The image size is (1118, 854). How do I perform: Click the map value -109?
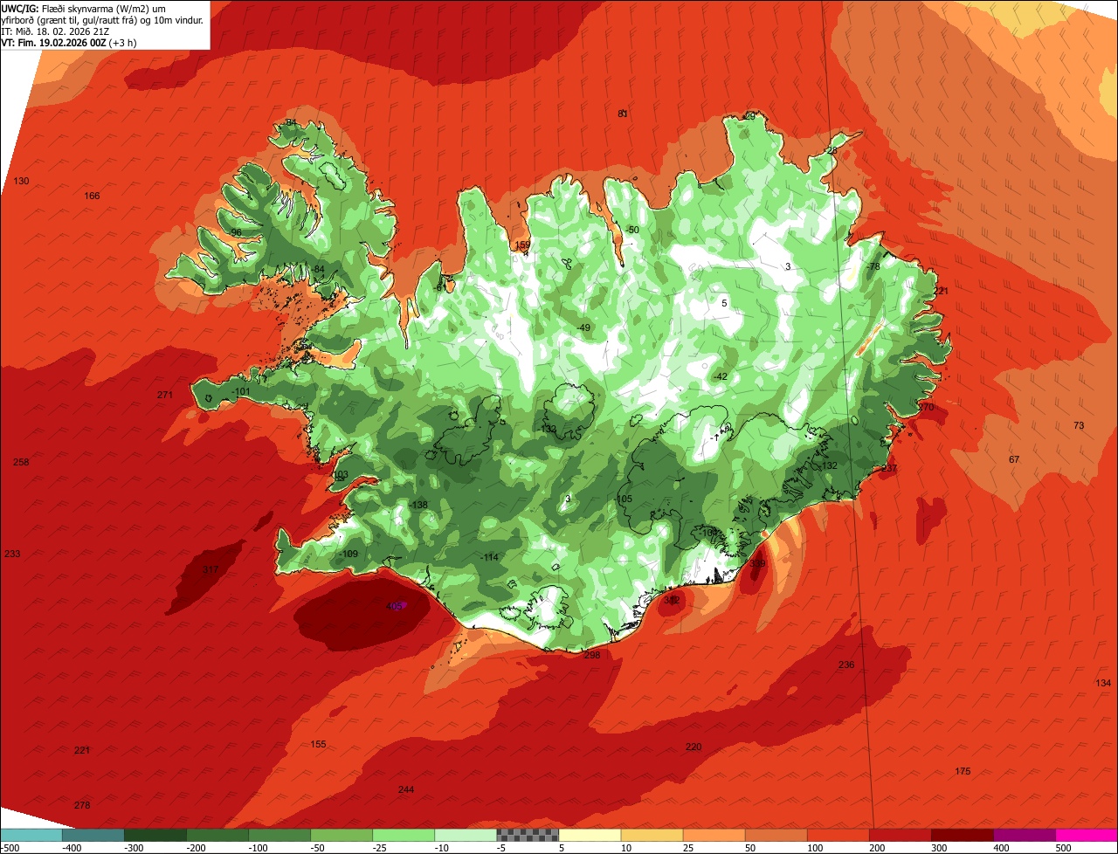(349, 554)
